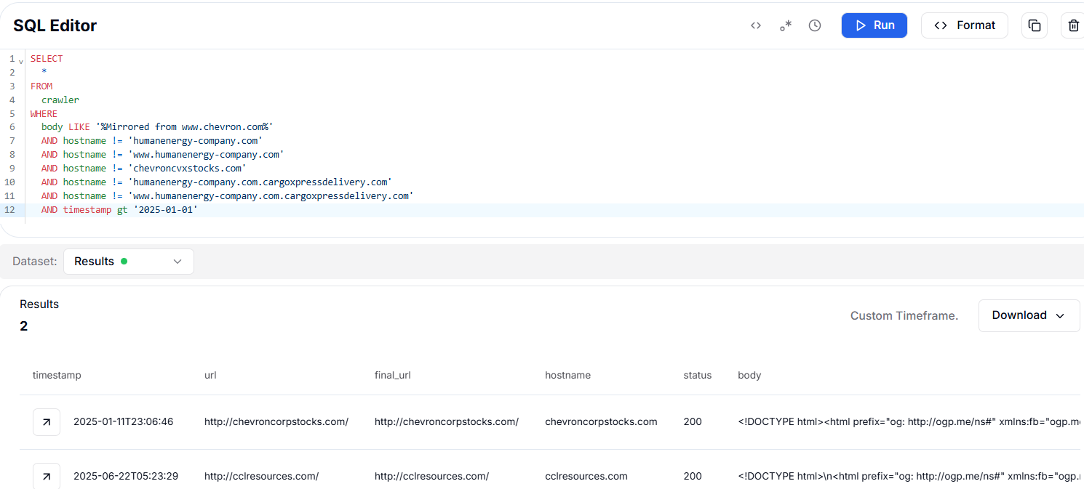Screen dimensions: 1084x489
Task: Click the url column header
Action: pyautogui.click(x=210, y=376)
